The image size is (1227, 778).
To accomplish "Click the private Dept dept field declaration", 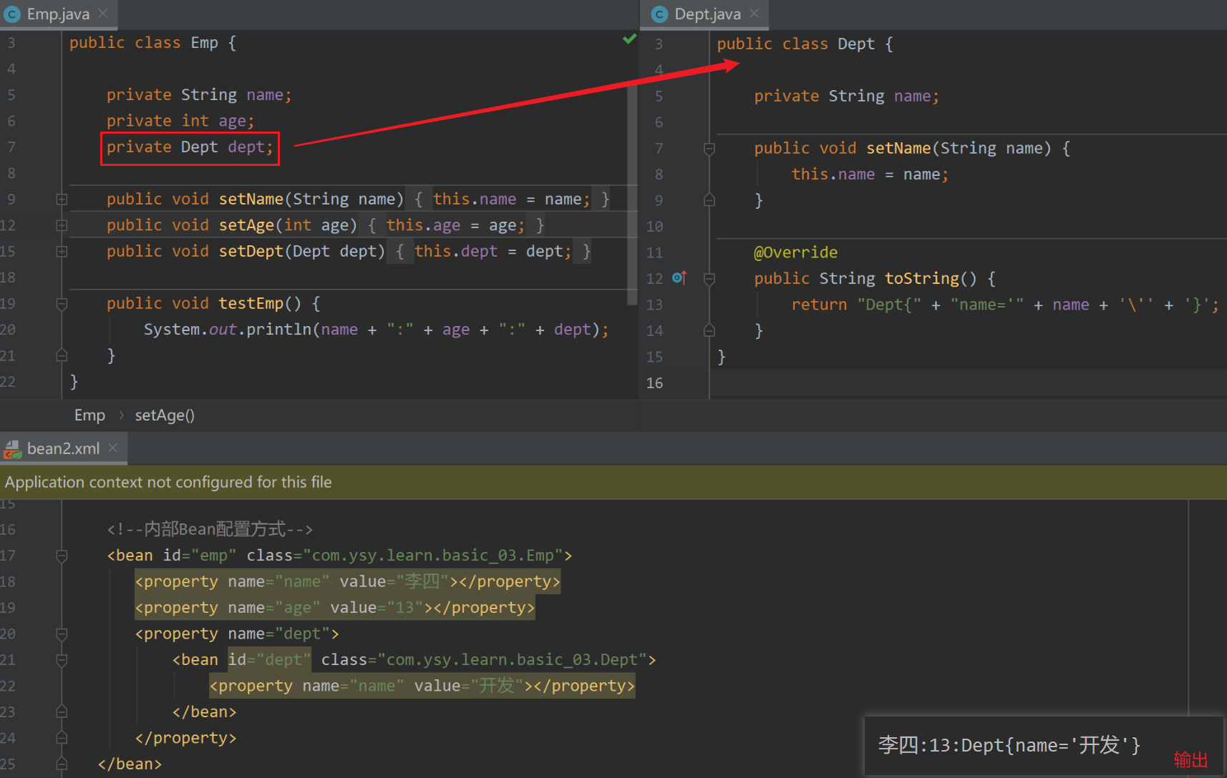I will tap(190, 147).
